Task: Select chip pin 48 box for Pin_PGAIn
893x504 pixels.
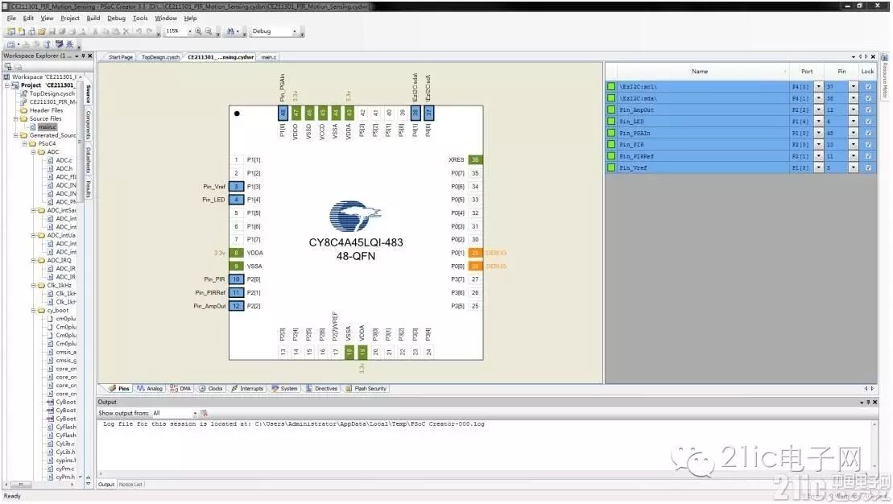Action: (283, 113)
